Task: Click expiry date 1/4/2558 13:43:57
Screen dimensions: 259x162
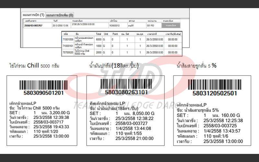Action: (x=222, y=131)
